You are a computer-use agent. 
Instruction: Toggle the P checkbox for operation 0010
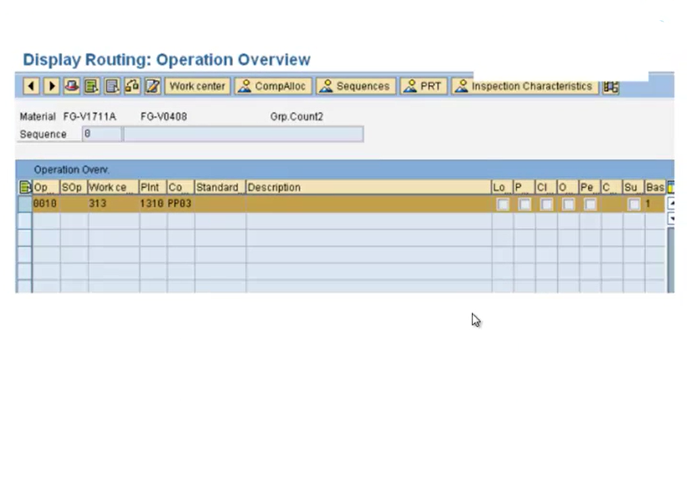[x=524, y=204]
